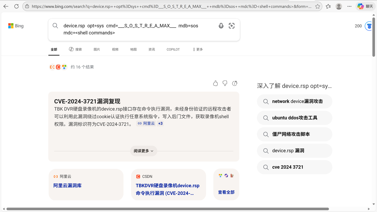The height and width of the screenshot is (212, 377).
Task: Search related term device.rsp 漏洞
Action: click(295, 151)
